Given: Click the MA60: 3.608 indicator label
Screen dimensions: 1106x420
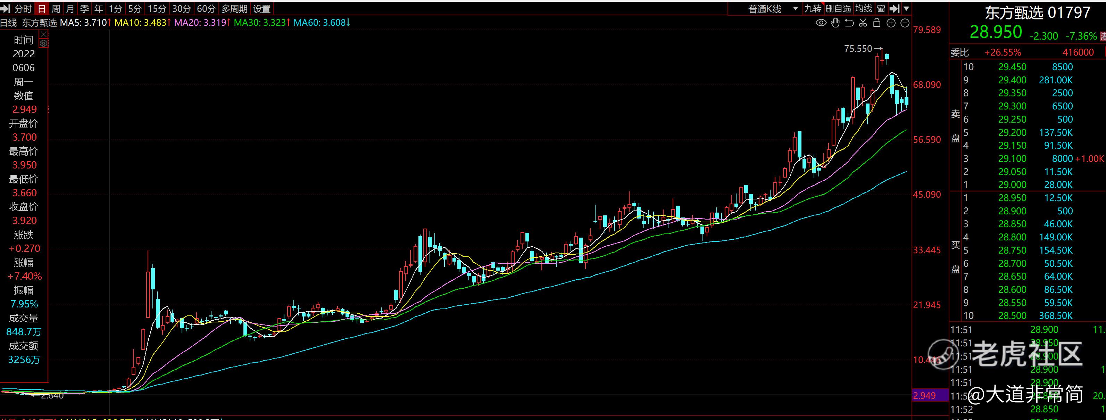Looking at the screenshot, I should pyautogui.click(x=322, y=23).
